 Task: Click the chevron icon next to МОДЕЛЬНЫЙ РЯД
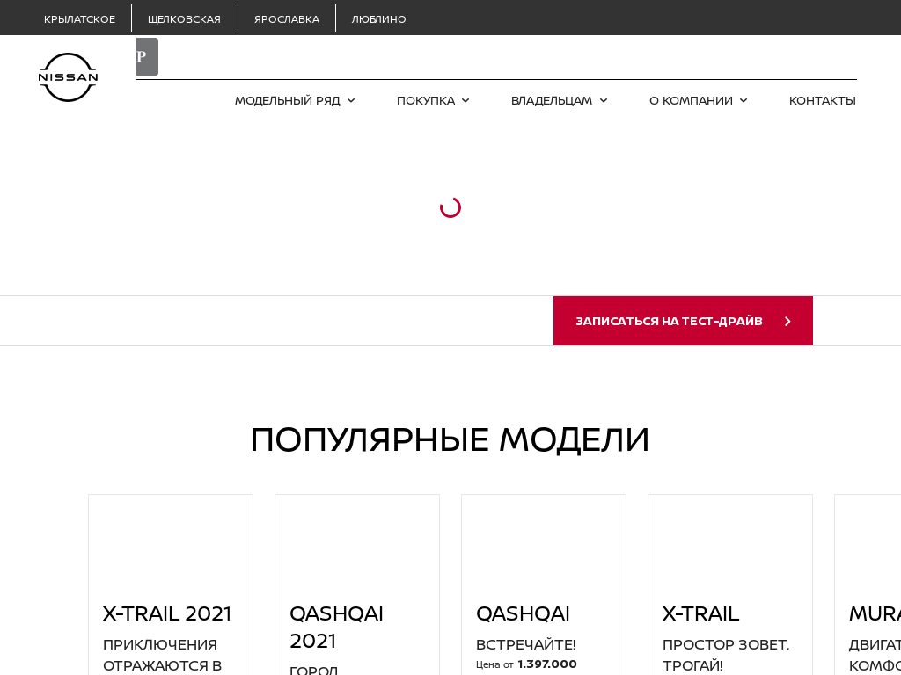[351, 100]
